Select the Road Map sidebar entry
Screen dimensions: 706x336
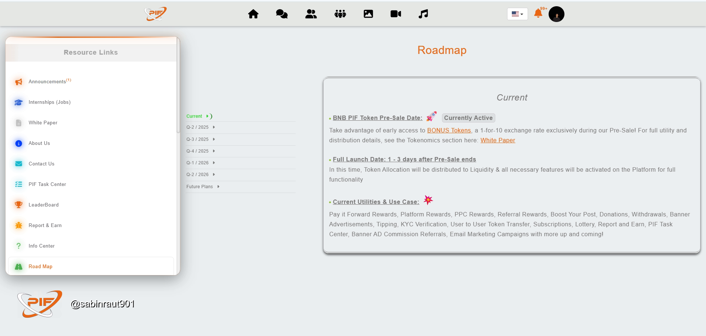tap(91, 266)
